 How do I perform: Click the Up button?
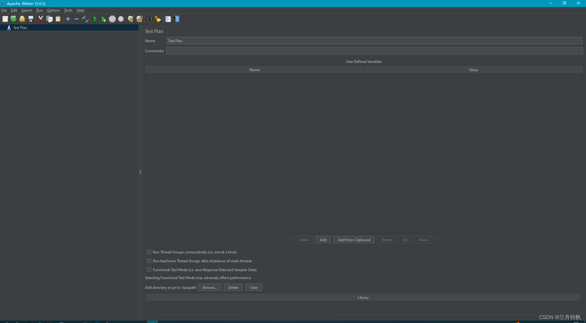point(405,240)
